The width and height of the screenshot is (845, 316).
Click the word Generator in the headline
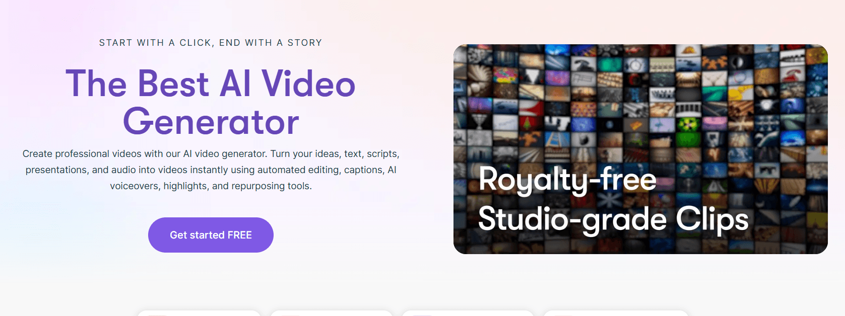tap(211, 122)
